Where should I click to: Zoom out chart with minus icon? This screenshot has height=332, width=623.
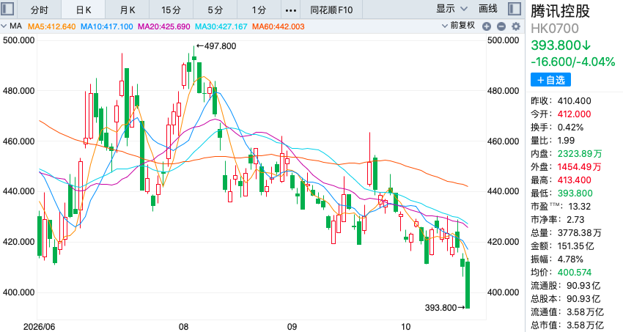click(x=501, y=26)
